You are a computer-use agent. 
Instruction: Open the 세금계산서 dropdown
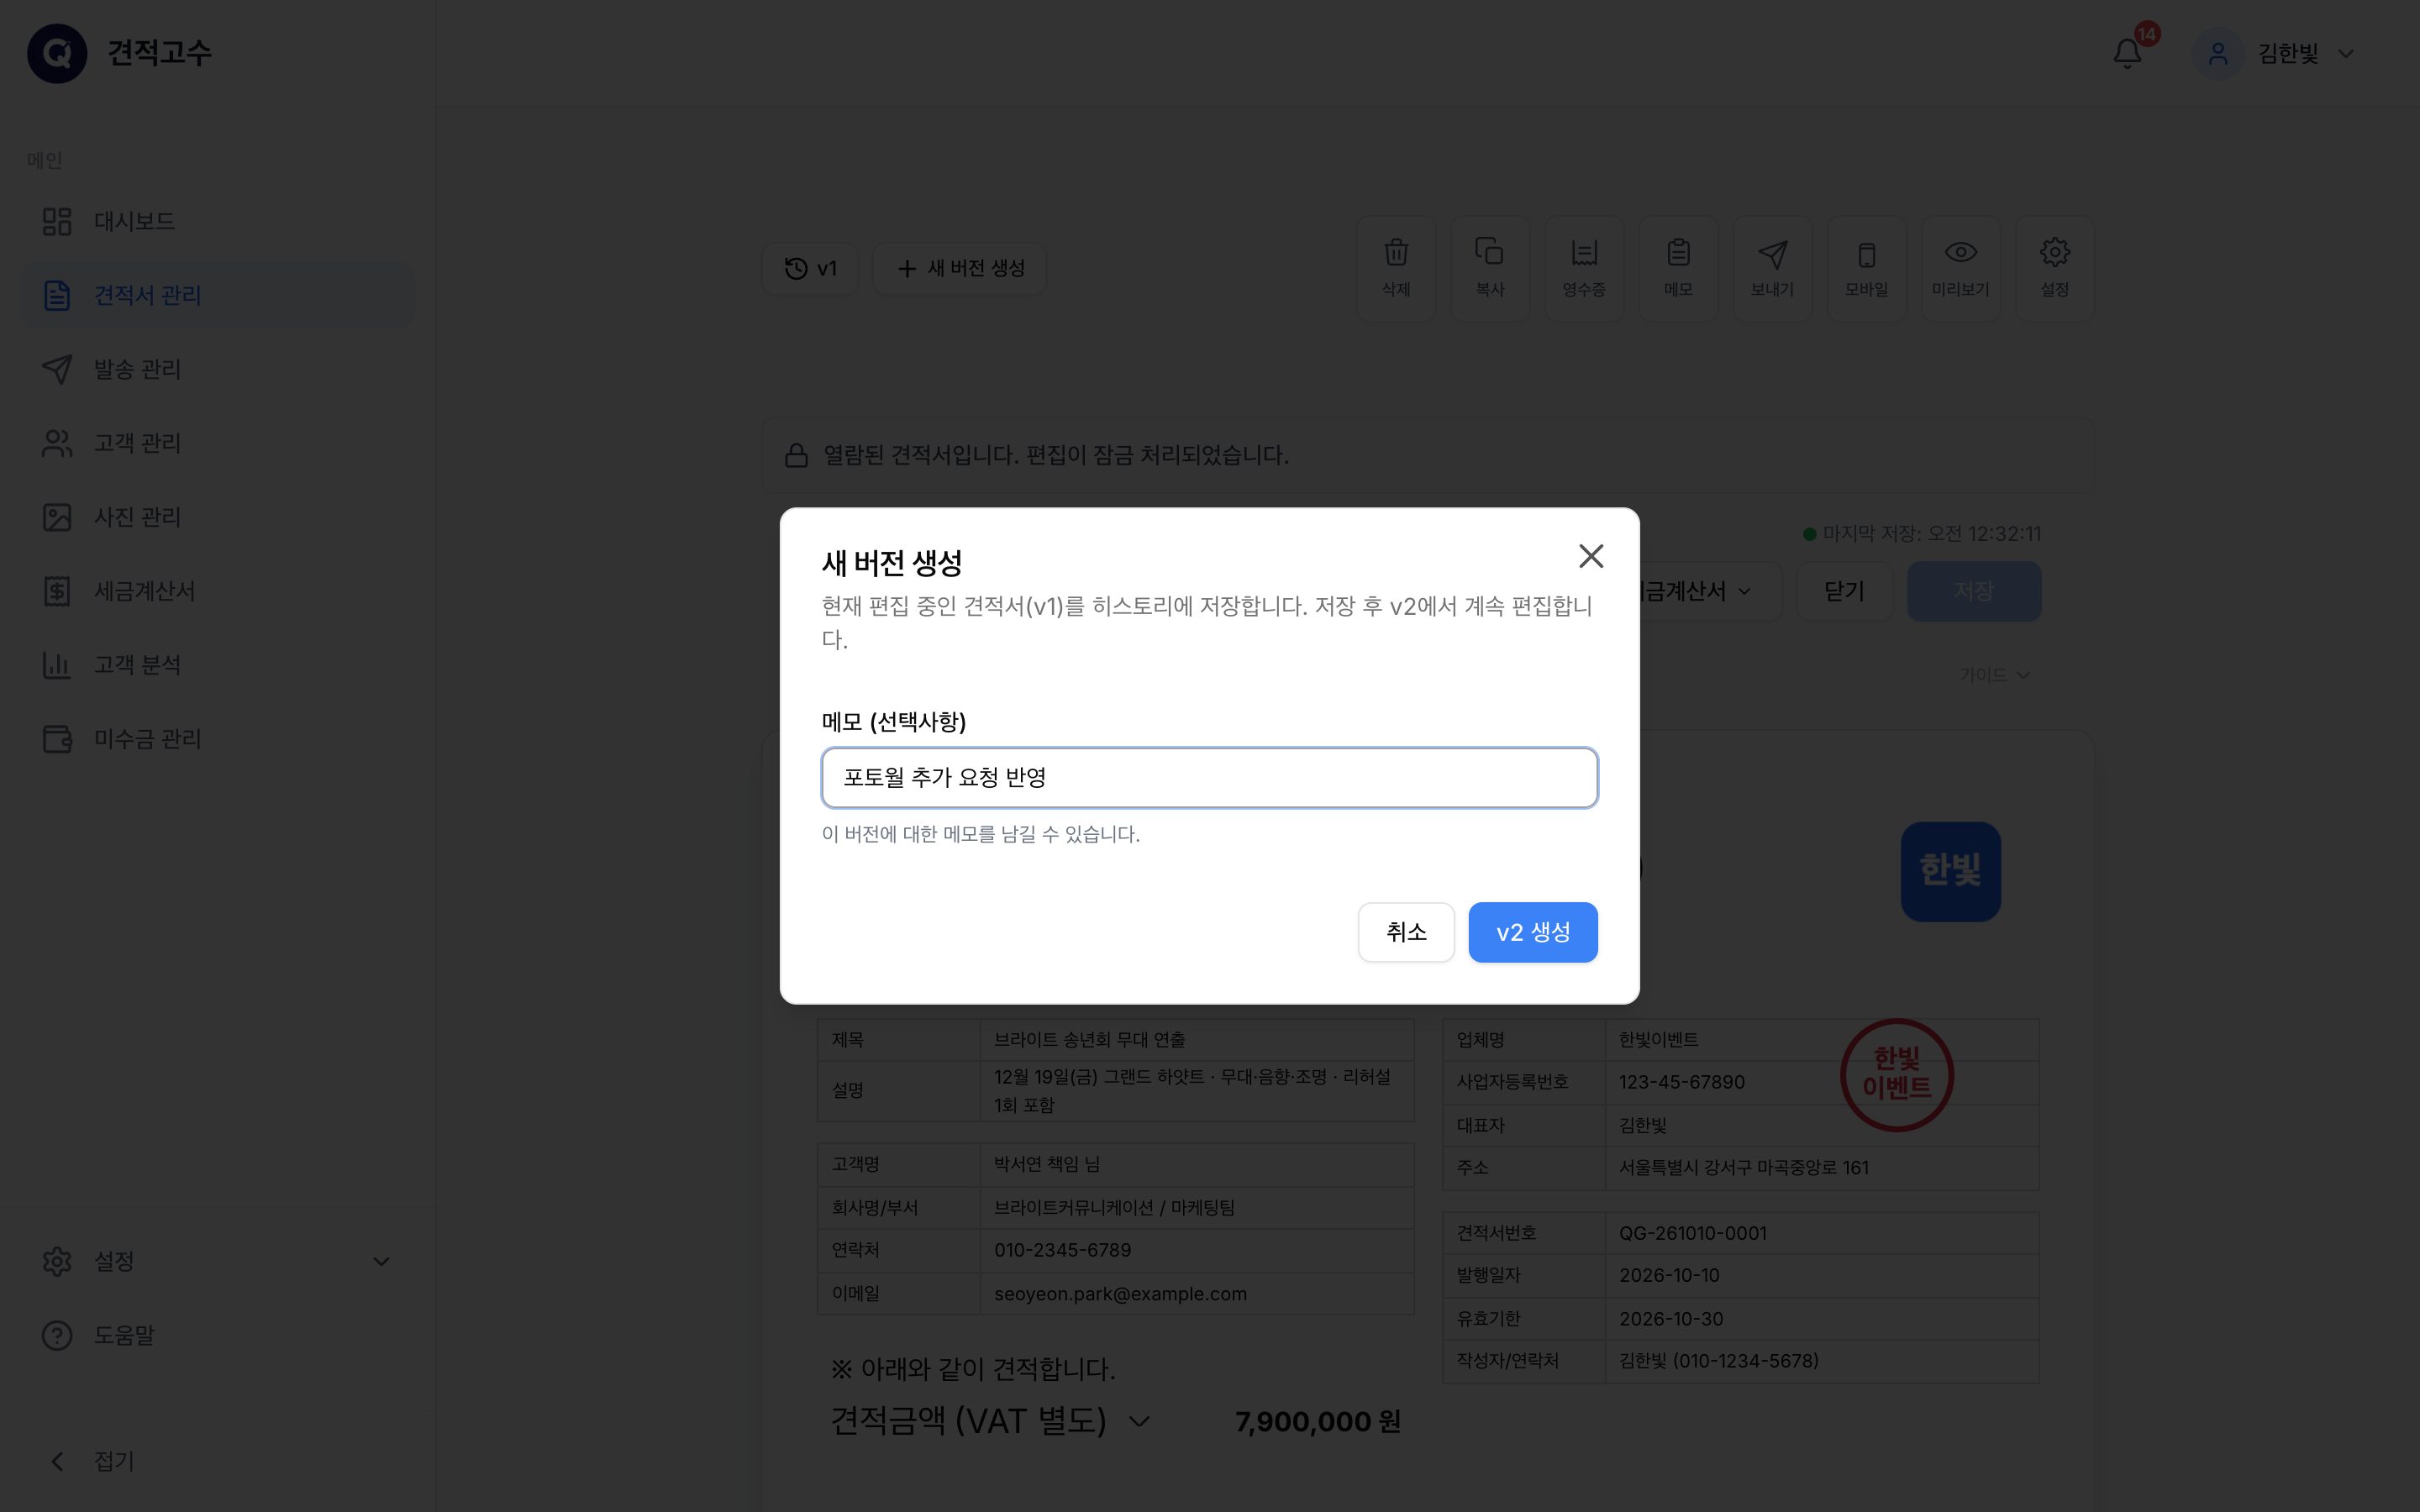1709,591
